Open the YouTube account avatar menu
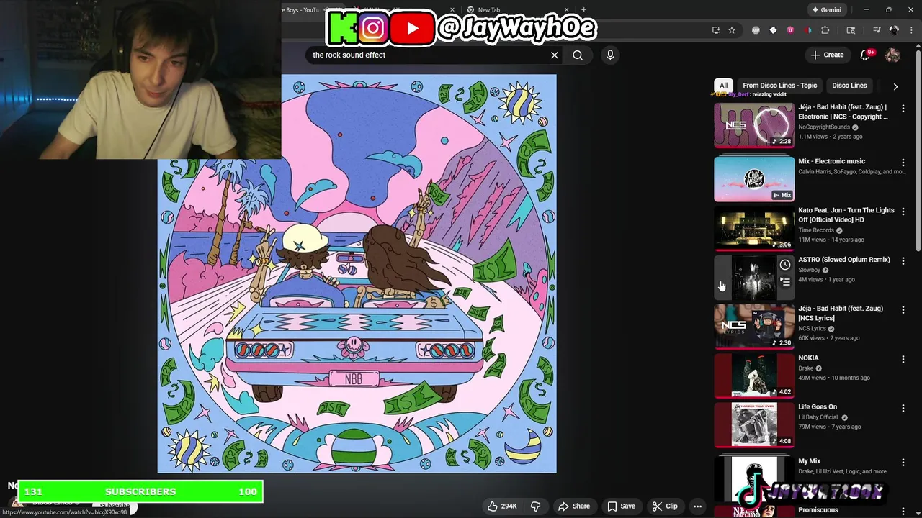922x518 pixels. coord(892,55)
